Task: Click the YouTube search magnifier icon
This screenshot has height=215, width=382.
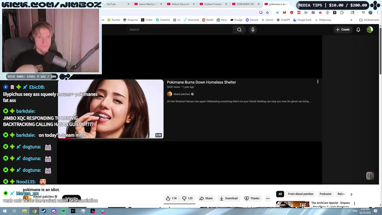Action: coord(239,30)
